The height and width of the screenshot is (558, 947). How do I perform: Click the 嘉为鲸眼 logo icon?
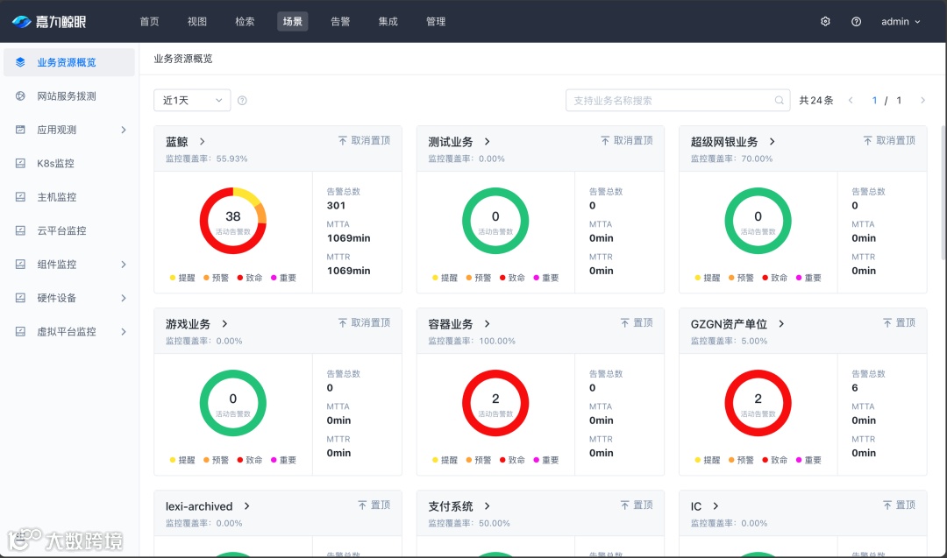pyautogui.click(x=21, y=22)
